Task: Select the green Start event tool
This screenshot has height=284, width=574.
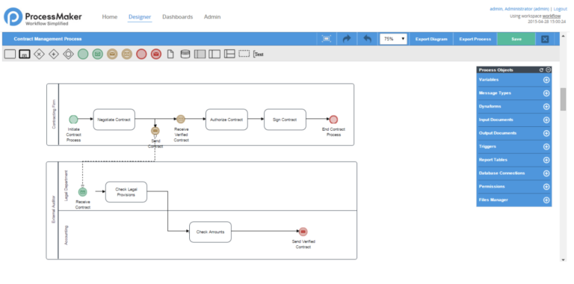Action: [83, 54]
